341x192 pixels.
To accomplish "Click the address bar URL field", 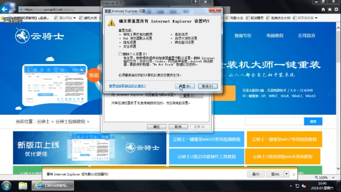I will [x=59, y=9].
